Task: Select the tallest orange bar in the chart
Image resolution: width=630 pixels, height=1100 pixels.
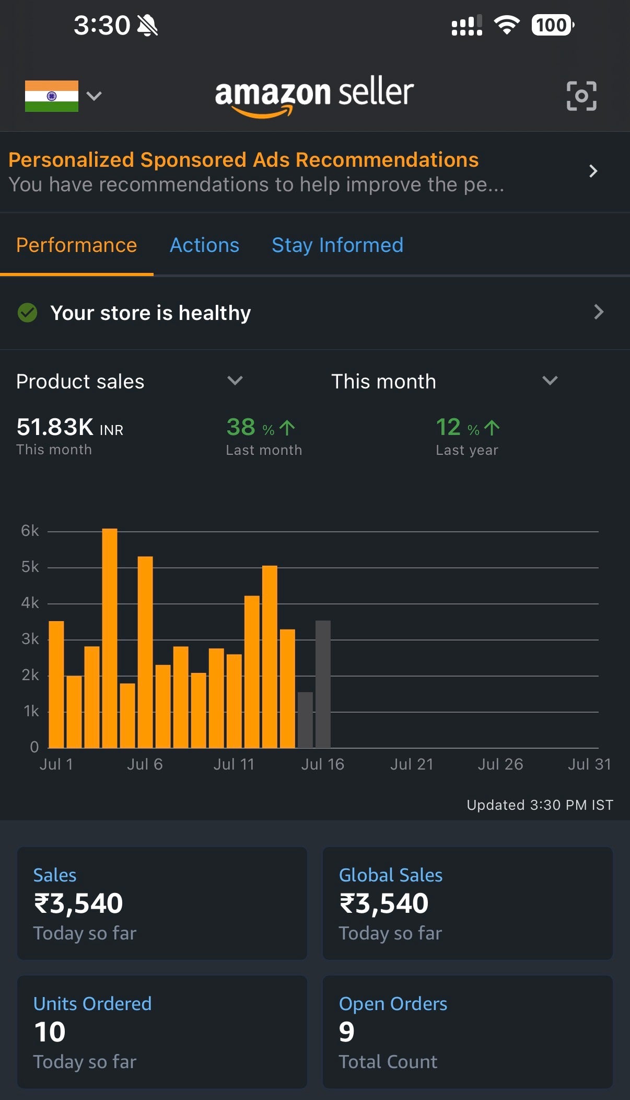Action: (x=110, y=638)
